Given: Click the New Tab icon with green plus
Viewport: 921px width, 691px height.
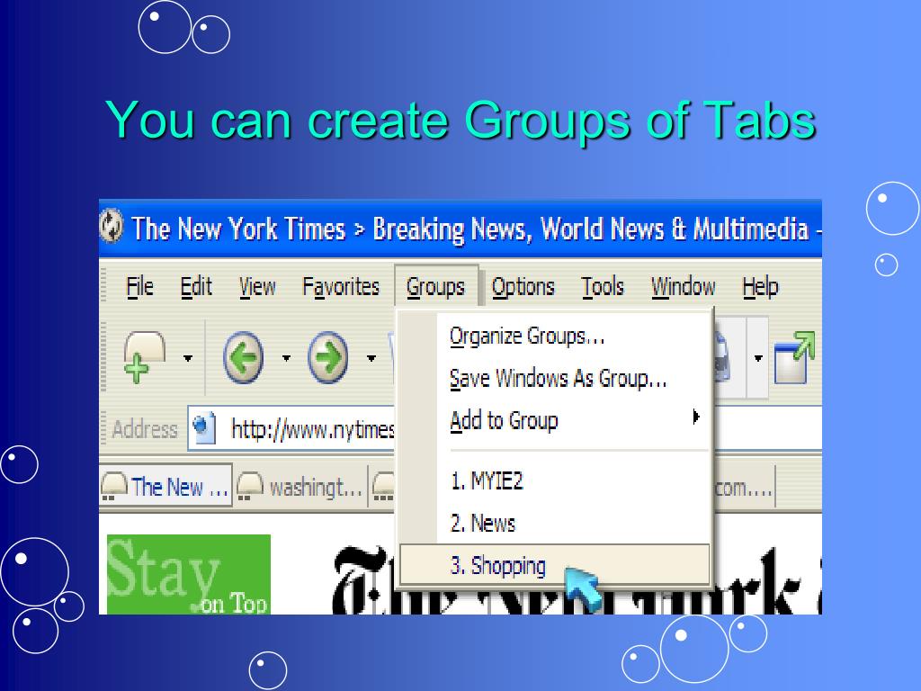Looking at the screenshot, I should (144, 357).
